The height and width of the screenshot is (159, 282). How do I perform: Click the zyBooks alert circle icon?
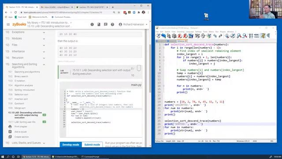(92, 24)
